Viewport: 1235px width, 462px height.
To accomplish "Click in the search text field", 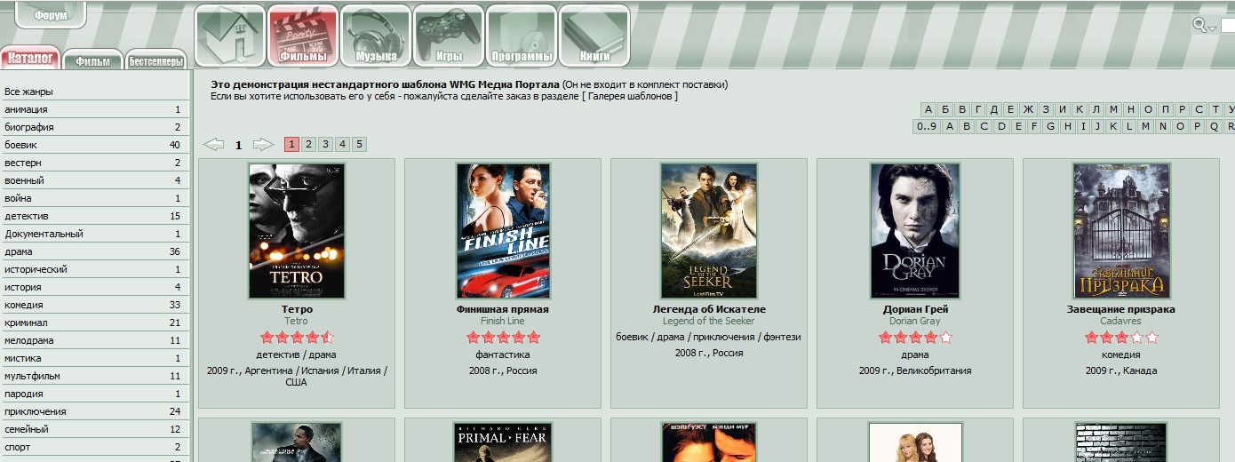I will pos(1228,26).
